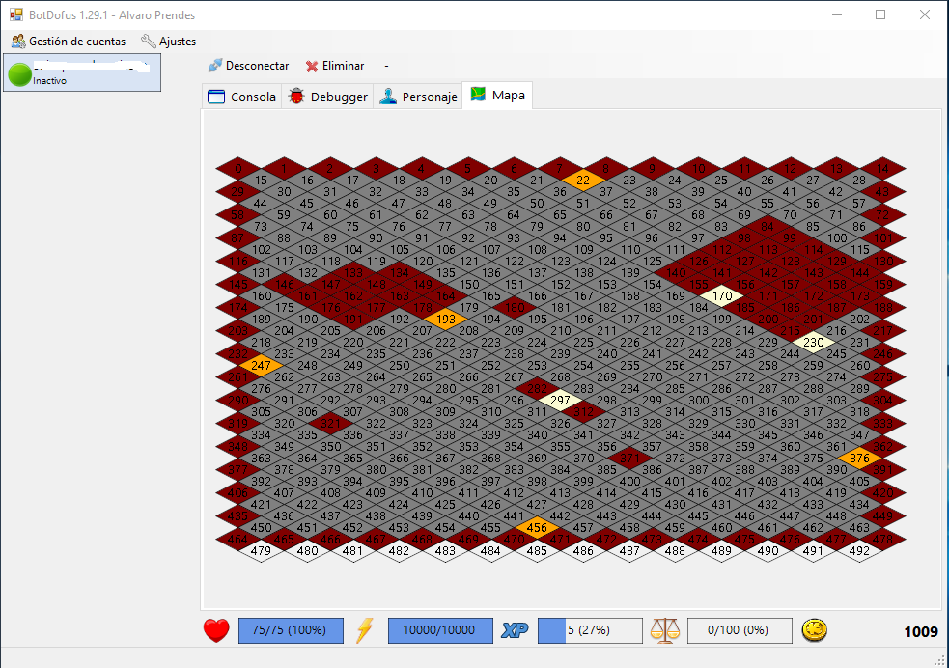Click the Eliminar button

335,66
